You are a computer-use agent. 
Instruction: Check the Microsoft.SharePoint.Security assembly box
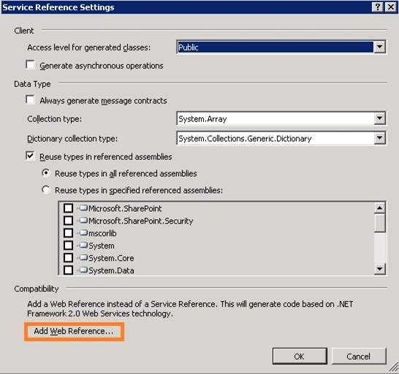click(x=68, y=221)
